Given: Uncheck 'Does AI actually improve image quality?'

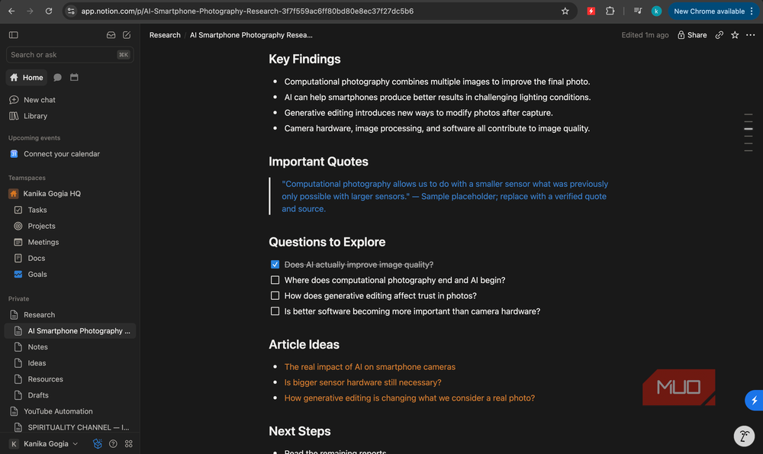Looking at the screenshot, I should tap(275, 265).
